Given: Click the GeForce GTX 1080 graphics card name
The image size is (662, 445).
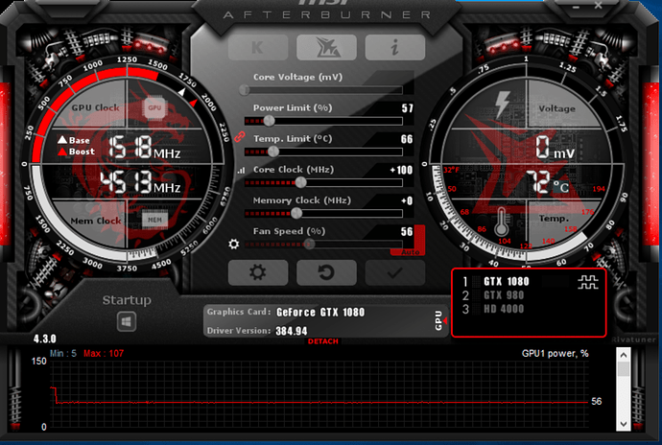Looking at the screenshot, I should 320,312.
